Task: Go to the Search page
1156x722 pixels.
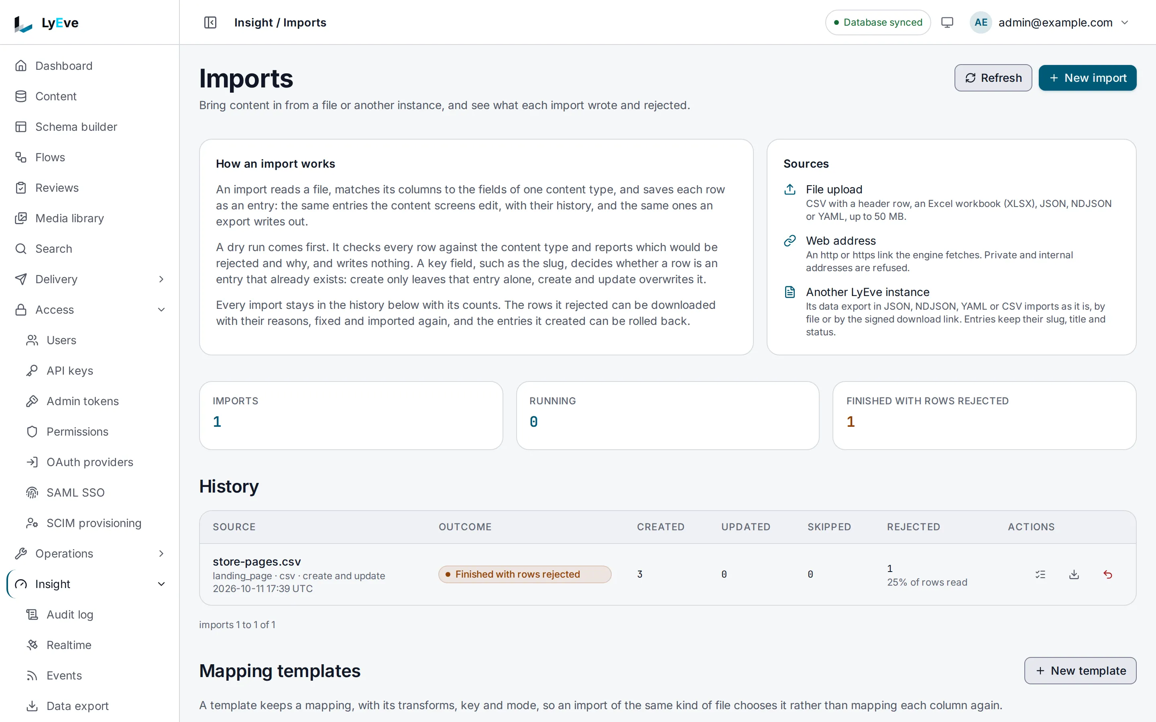Action: pos(90,249)
